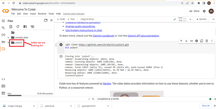This screenshot has height=109, width=216.
Task: Open options for images (24).jpg download
Action: coord(34,106)
